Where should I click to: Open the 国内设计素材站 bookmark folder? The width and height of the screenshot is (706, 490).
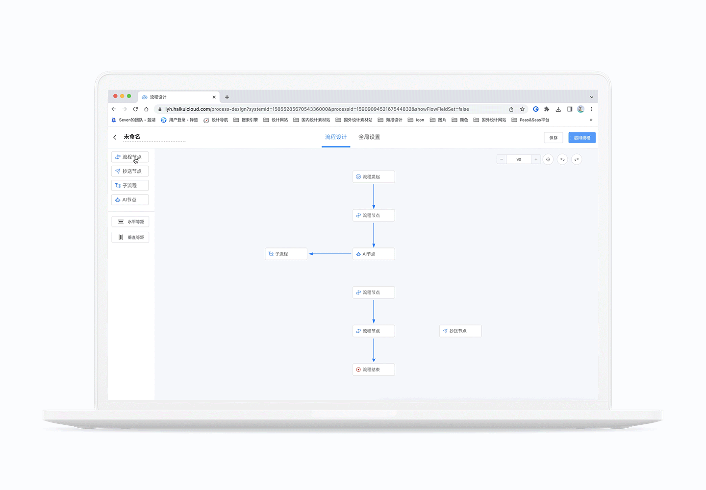click(312, 120)
